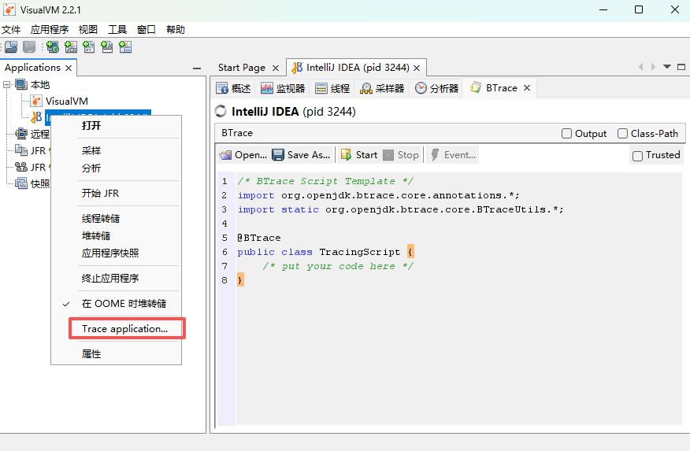
Task: Click the first JFR documents icon in tree
Action: [x=21, y=150]
